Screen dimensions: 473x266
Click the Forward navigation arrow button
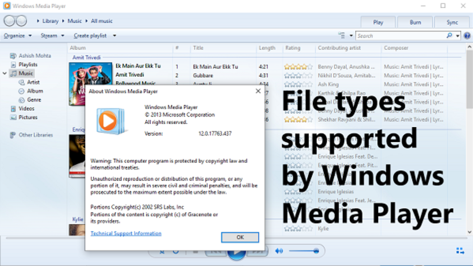(21, 21)
